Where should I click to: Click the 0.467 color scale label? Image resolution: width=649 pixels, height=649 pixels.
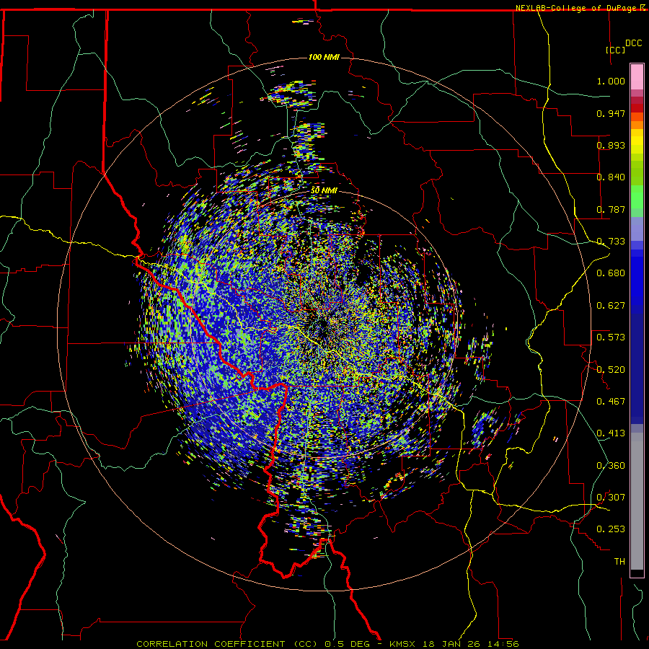(611, 402)
